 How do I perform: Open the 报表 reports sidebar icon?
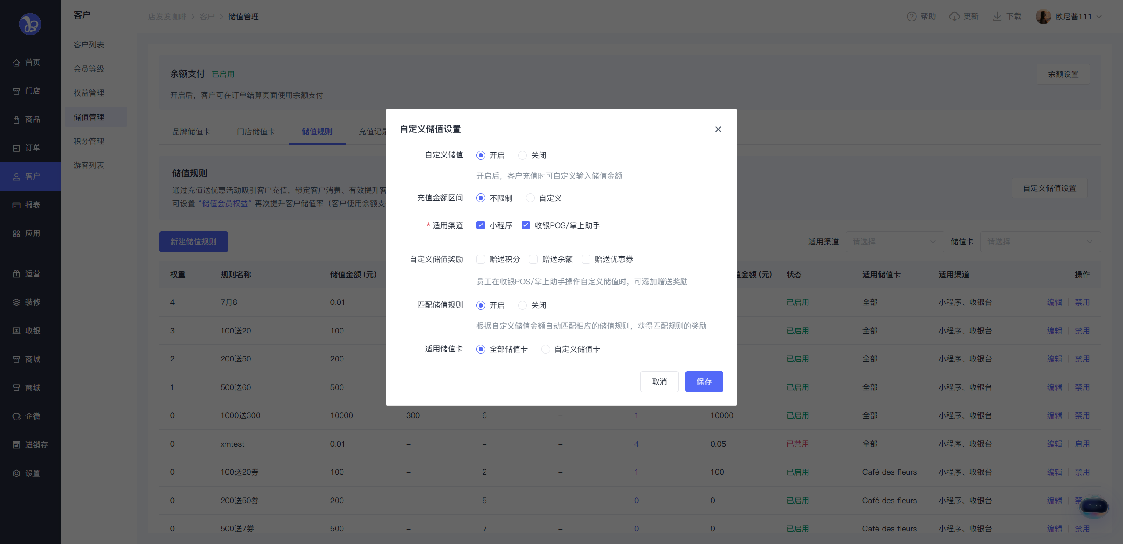click(17, 205)
